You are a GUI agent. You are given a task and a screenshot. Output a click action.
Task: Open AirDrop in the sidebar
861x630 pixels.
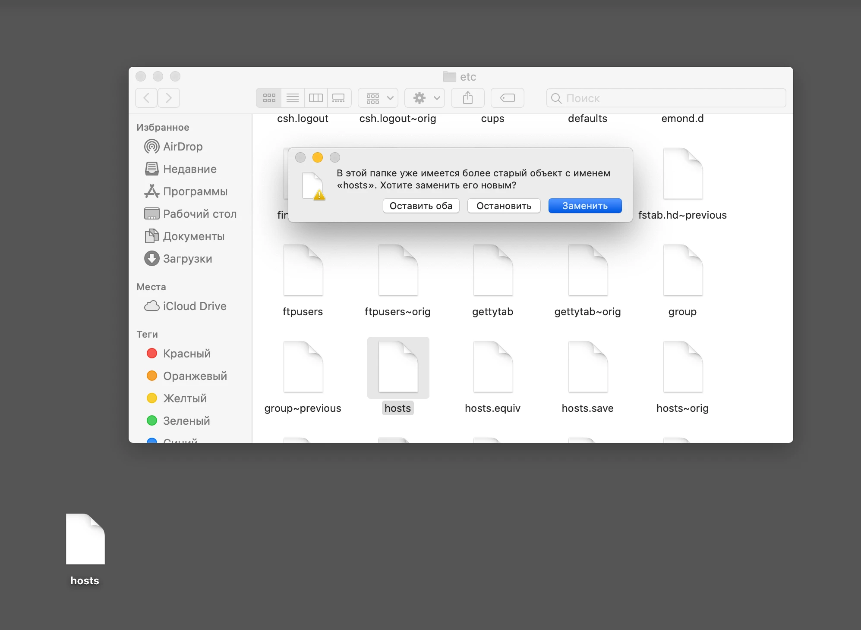click(x=183, y=147)
